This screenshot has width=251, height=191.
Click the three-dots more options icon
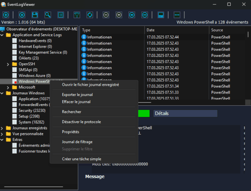tap(177, 15)
